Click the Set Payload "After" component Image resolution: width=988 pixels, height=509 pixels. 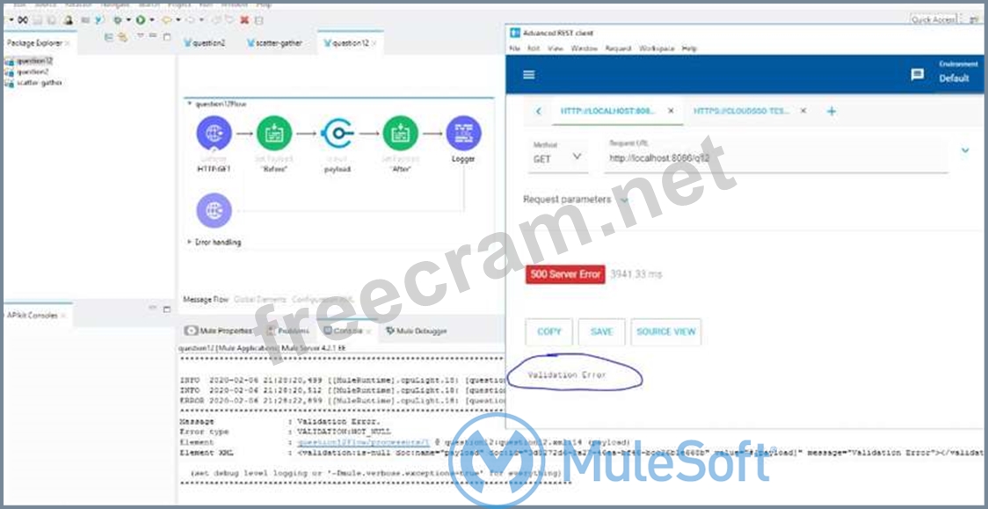[400, 135]
